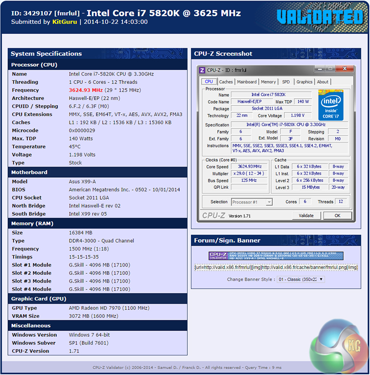Open the KitGuru submitter link
The height and width of the screenshot is (375, 370).
pyautogui.click(x=65, y=22)
